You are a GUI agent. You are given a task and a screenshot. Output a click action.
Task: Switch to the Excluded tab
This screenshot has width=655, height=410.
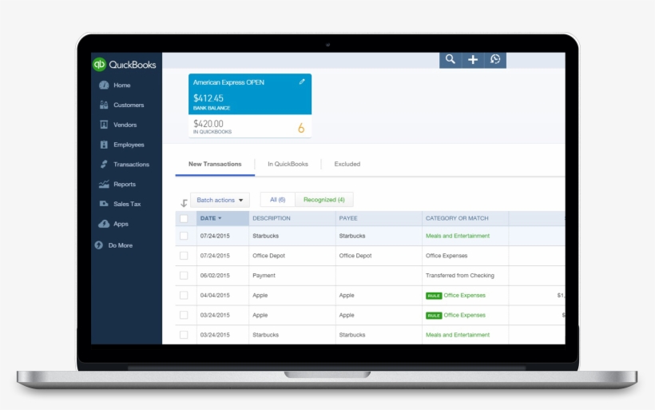point(347,165)
